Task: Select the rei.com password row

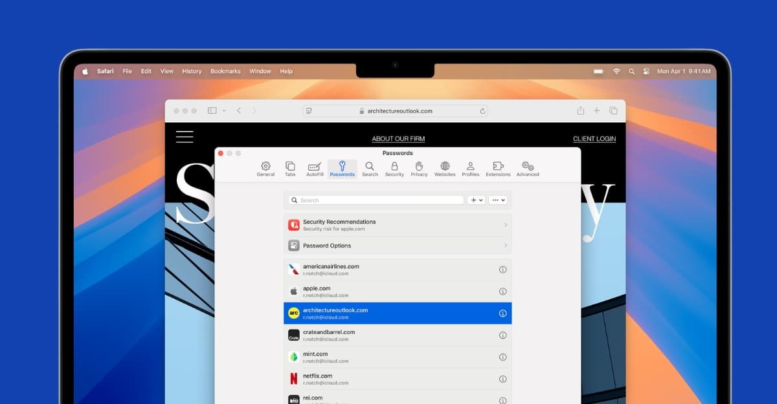Action: (x=398, y=398)
